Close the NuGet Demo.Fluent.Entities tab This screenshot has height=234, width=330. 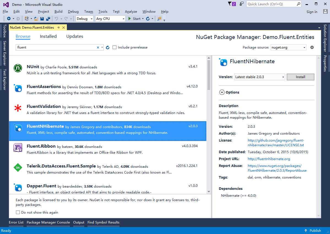(x=64, y=27)
